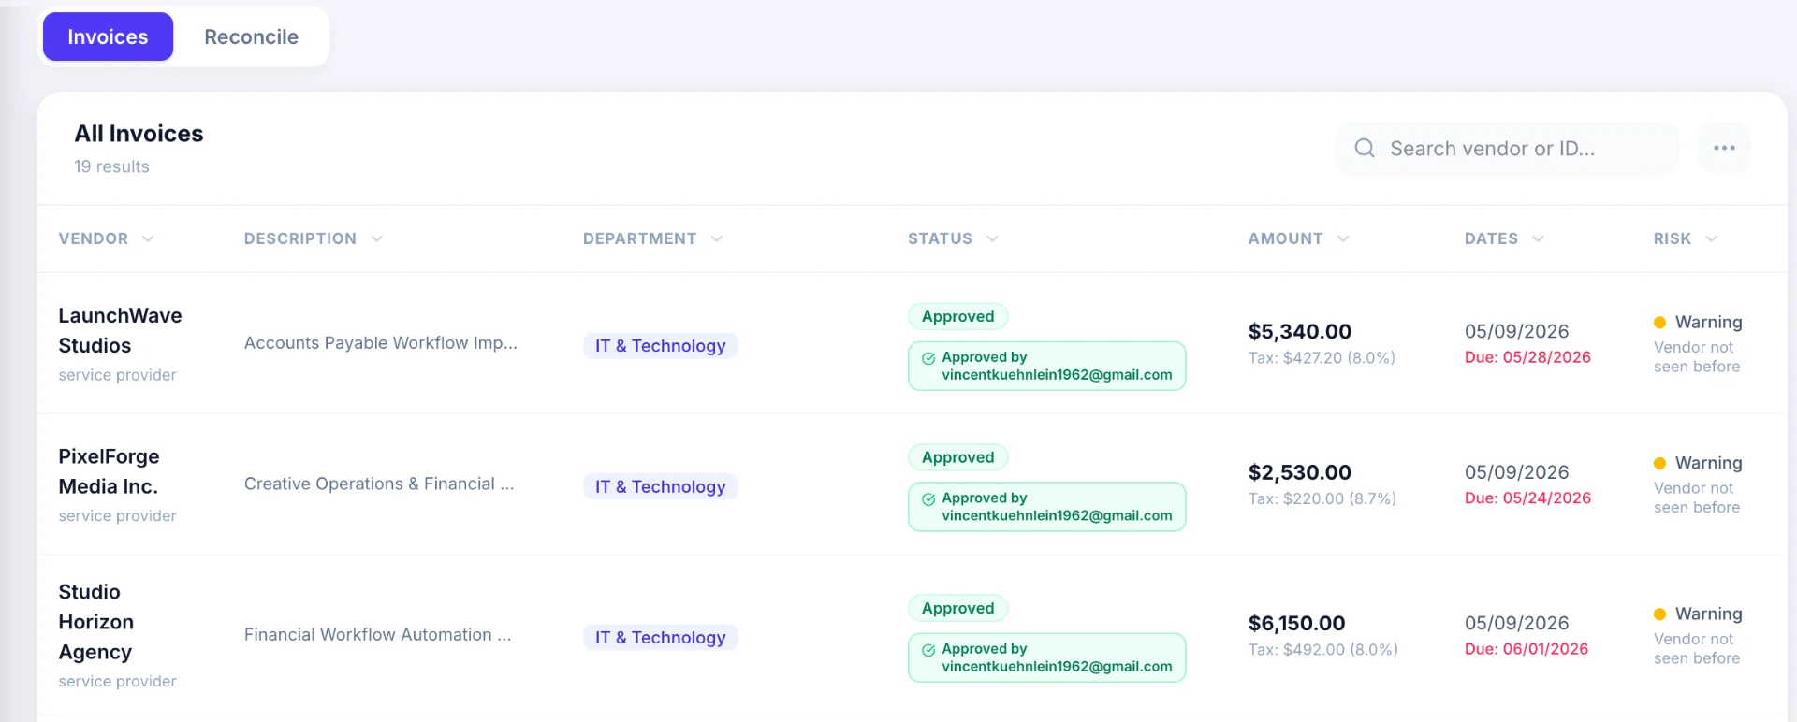Click invoice date 05/09/2026 in PixelForge row
The height and width of the screenshot is (722, 1797).
click(x=1516, y=473)
